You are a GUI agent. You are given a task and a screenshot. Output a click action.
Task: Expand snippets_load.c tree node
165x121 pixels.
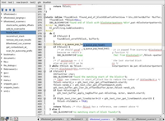pos(2,87)
